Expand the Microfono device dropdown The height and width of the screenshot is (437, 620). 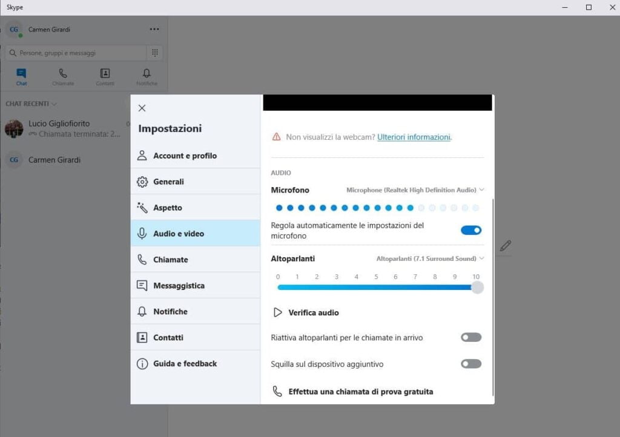click(x=415, y=190)
